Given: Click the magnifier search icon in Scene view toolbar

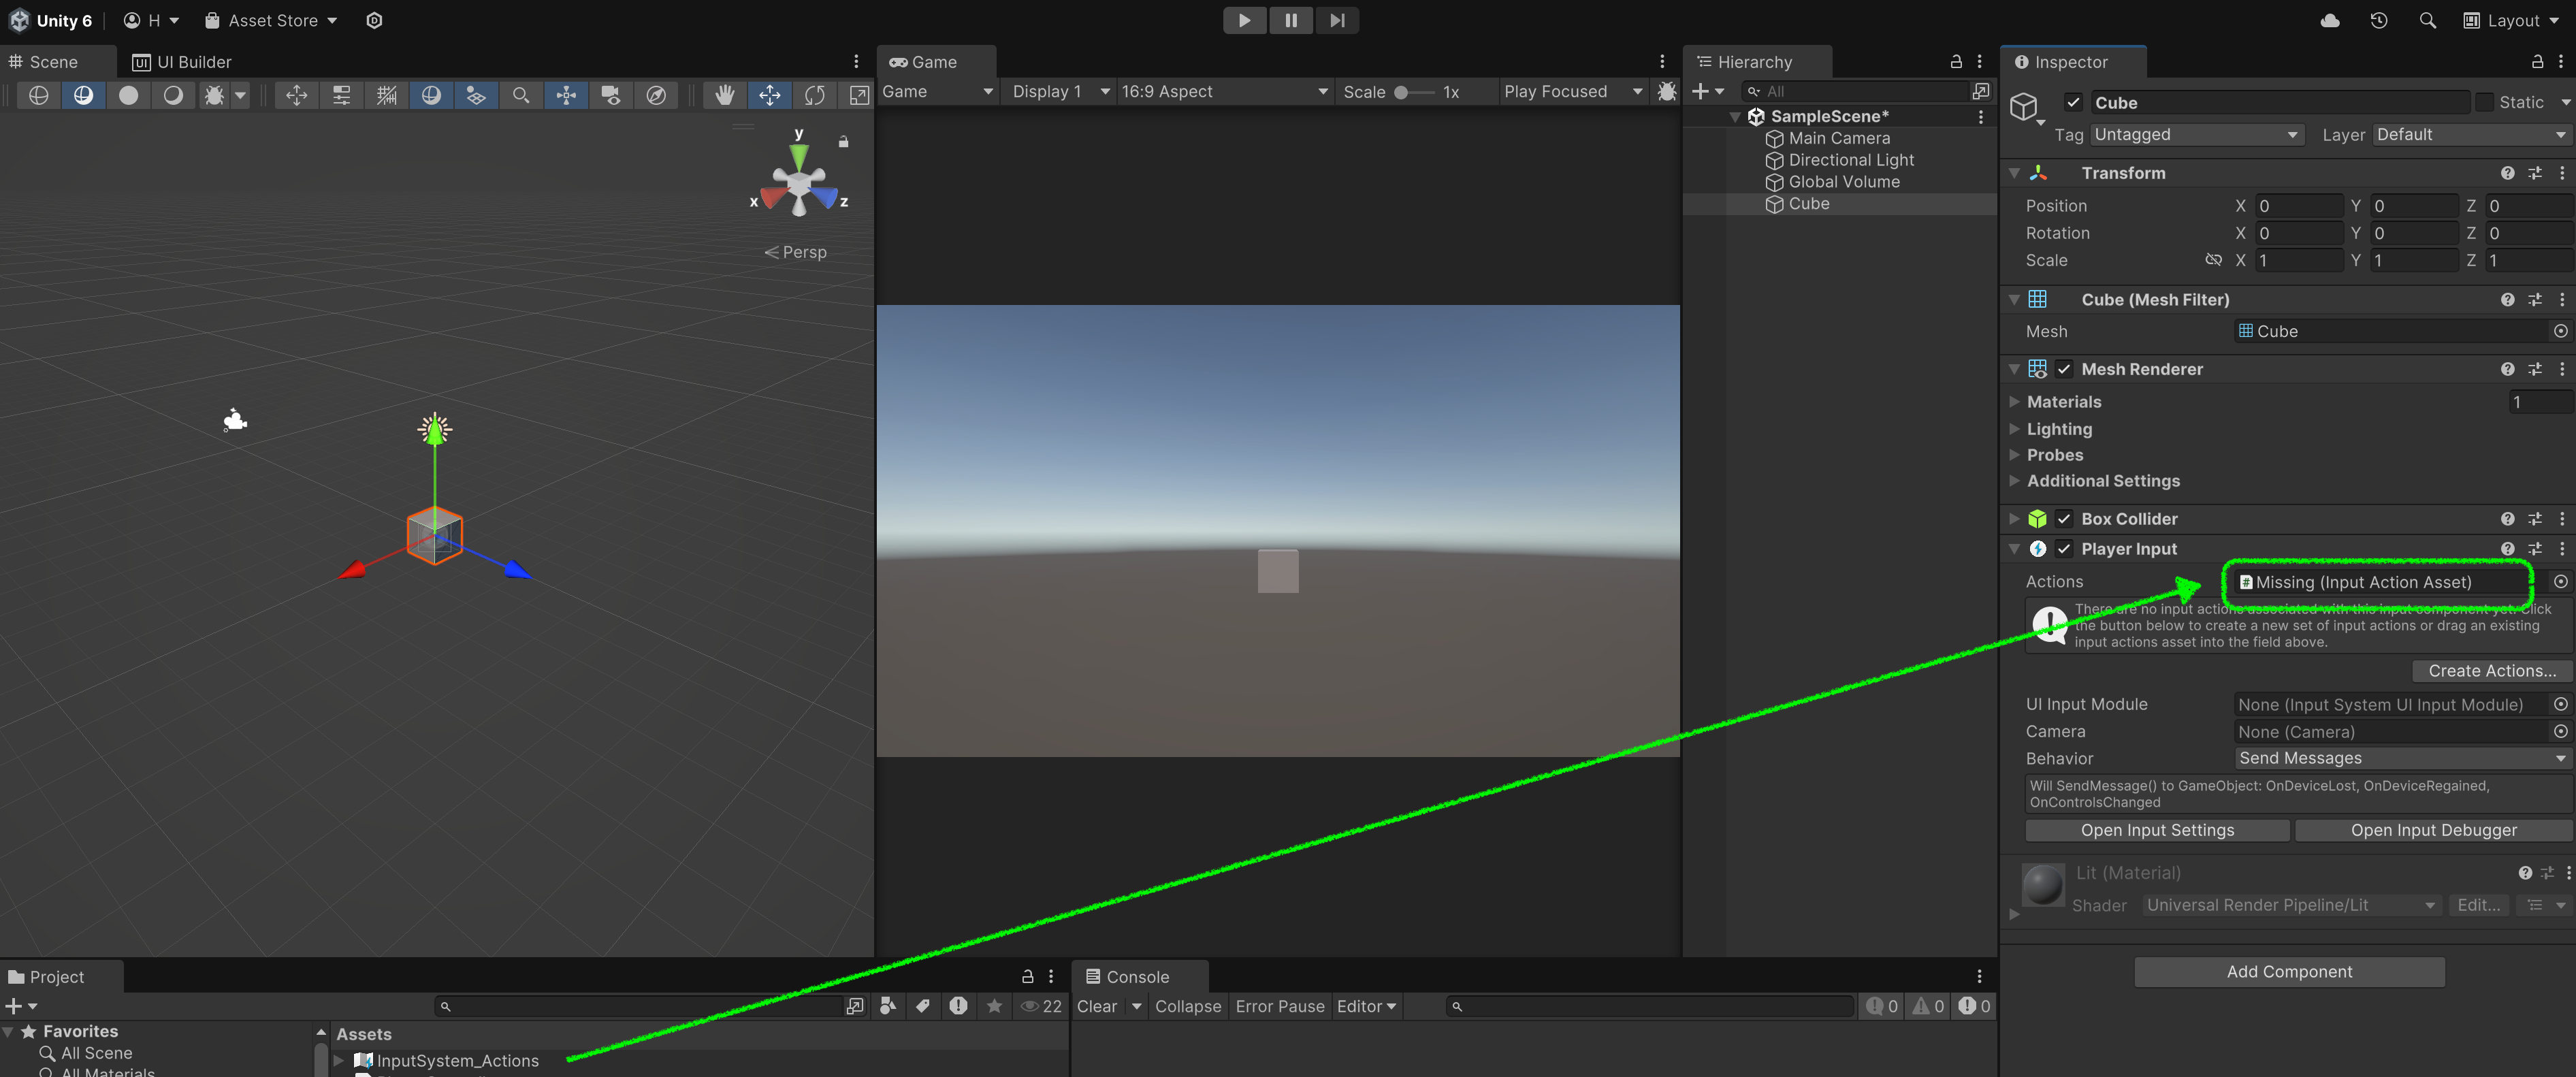Looking at the screenshot, I should coord(521,95).
